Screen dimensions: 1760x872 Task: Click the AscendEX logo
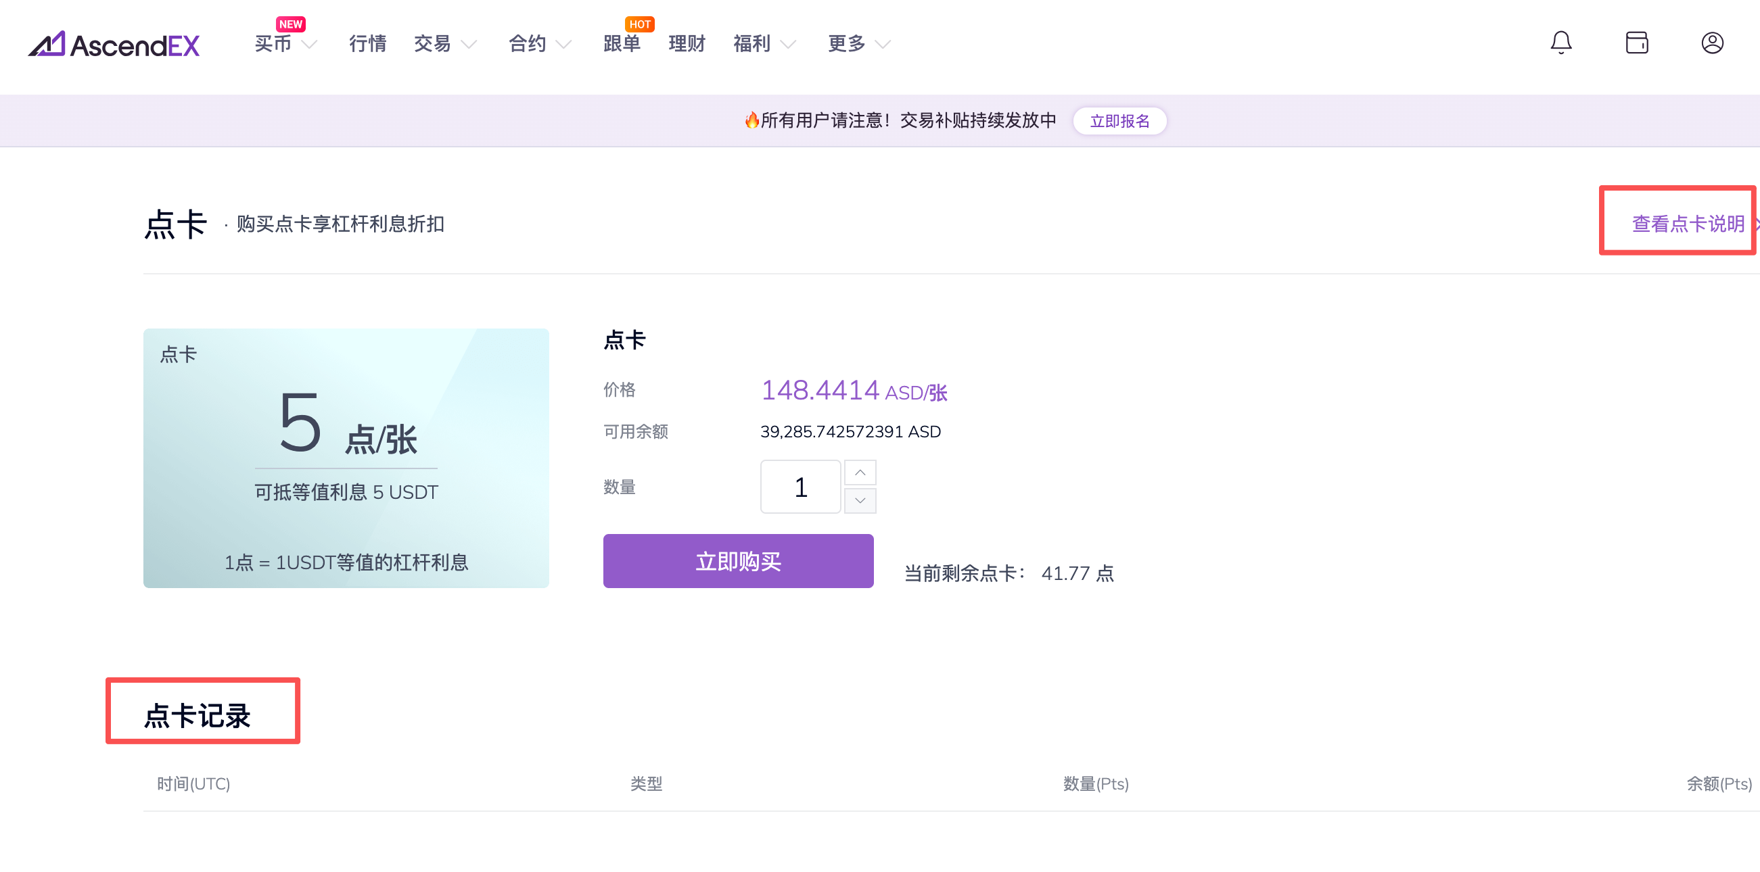[114, 45]
